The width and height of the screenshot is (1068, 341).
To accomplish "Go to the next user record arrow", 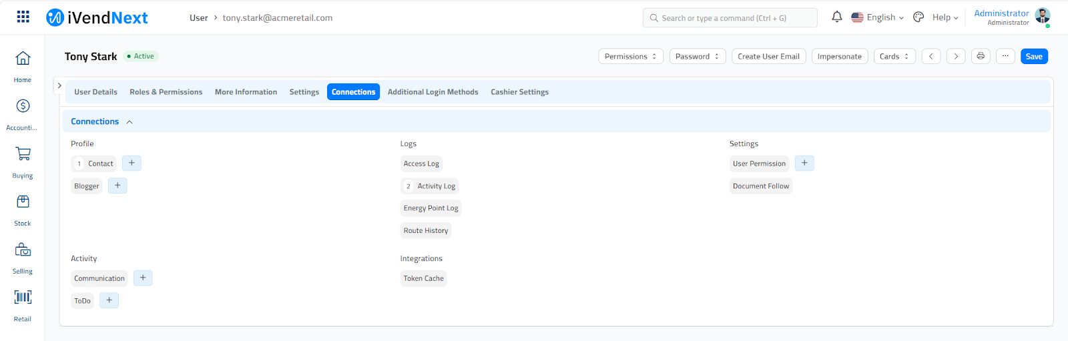I will pyautogui.click(x=956, y=57).
